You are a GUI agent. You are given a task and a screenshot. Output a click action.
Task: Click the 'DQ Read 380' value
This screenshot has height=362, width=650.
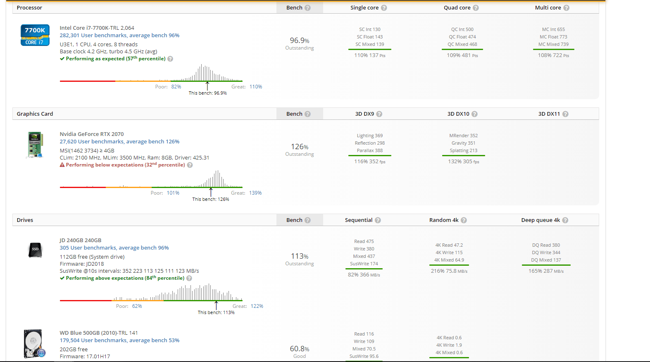click(x=546, y=245)
